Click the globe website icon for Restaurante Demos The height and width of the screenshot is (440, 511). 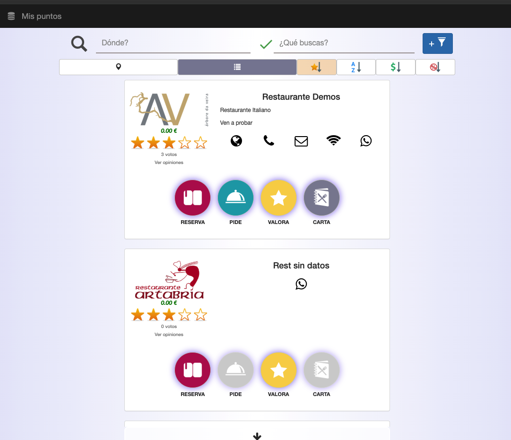tap(236, 141)
